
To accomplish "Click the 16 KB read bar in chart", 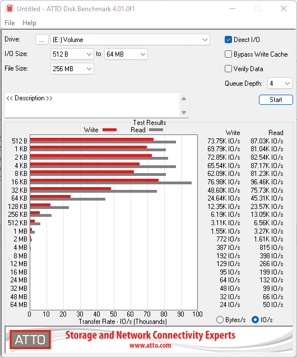I will (111, 183).
